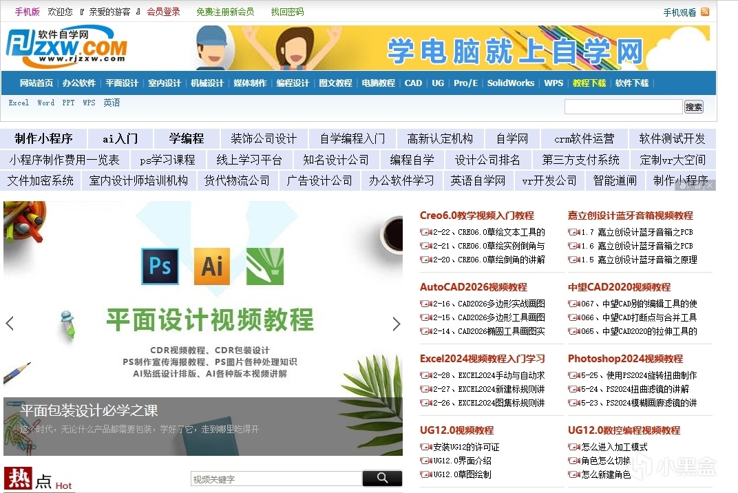Image resolution: width=738 pixels, height=493 pixels.
Task: Click video icon beside 角色怎么切换
Action: [573, 461]
